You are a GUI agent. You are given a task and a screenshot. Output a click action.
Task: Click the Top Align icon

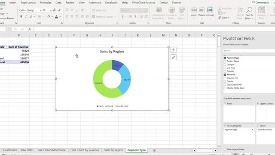click(67, 10)
